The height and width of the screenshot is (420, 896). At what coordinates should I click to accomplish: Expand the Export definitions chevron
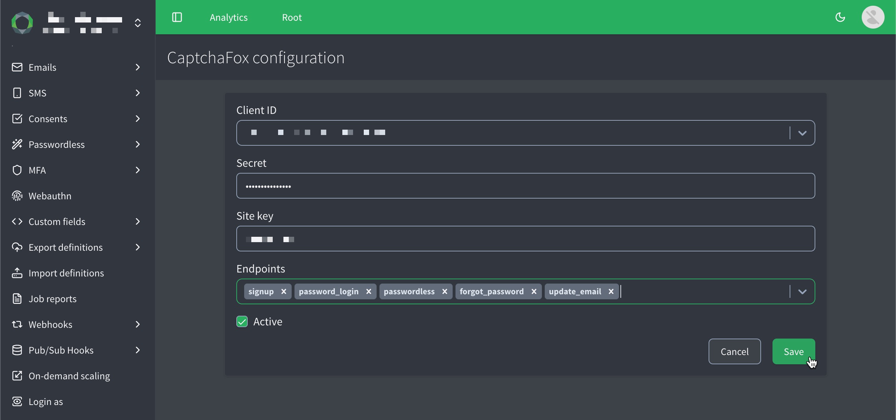point(138,247)
